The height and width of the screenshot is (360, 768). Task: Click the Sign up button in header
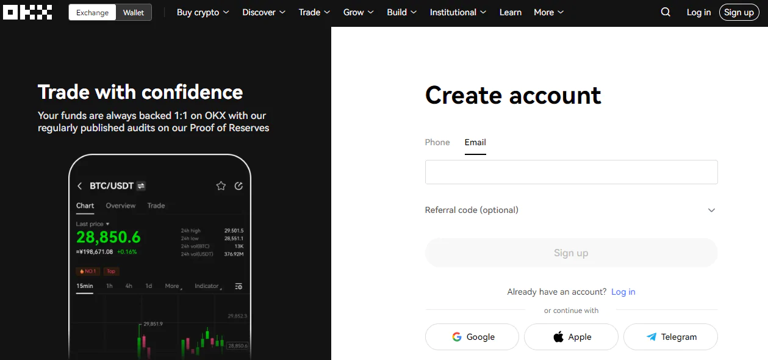pos(739,12)
